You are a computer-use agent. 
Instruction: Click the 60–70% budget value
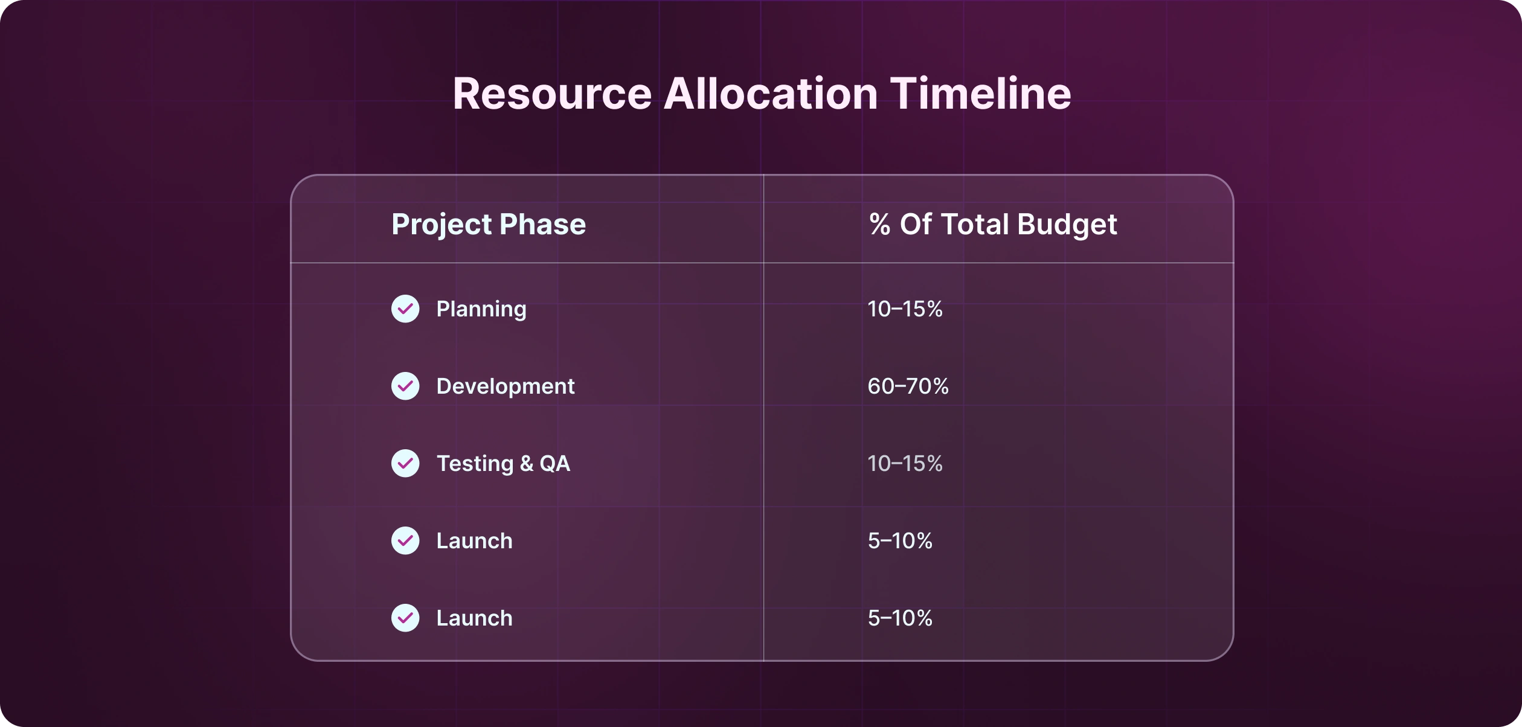[908, 386]
